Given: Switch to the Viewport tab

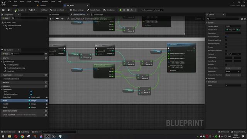Looking at the screenshot, I should (x=54, y=15).
